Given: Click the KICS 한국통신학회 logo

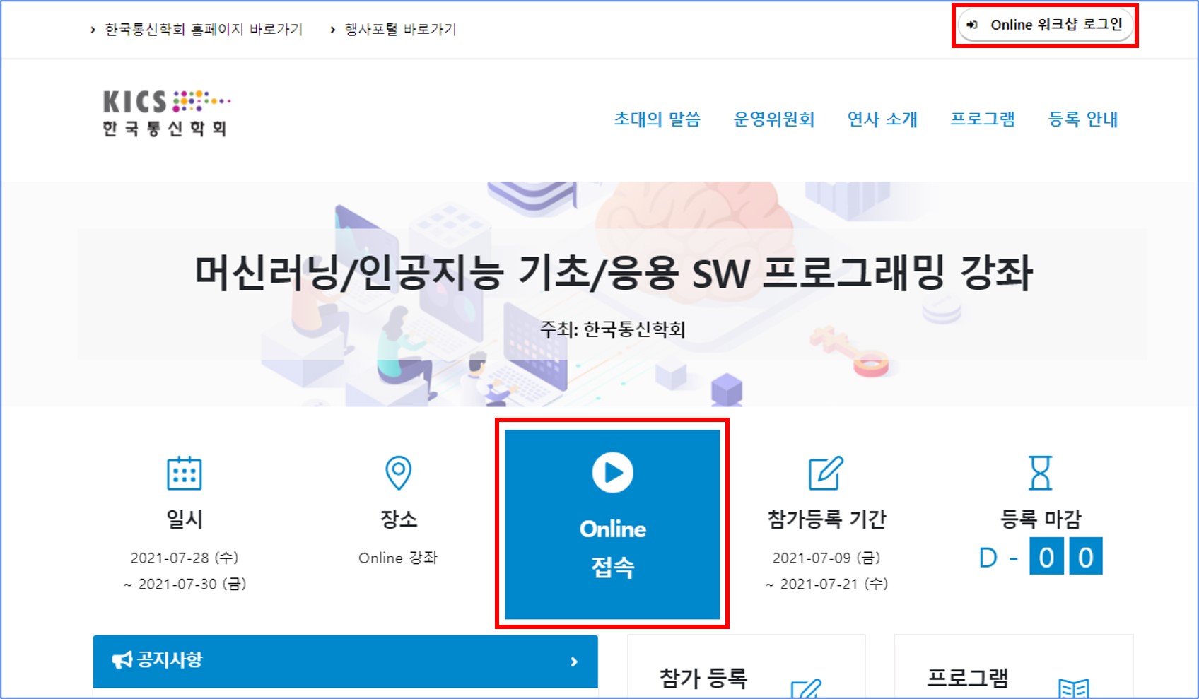Looking at the screenshot, I should (x=166, y=113).
